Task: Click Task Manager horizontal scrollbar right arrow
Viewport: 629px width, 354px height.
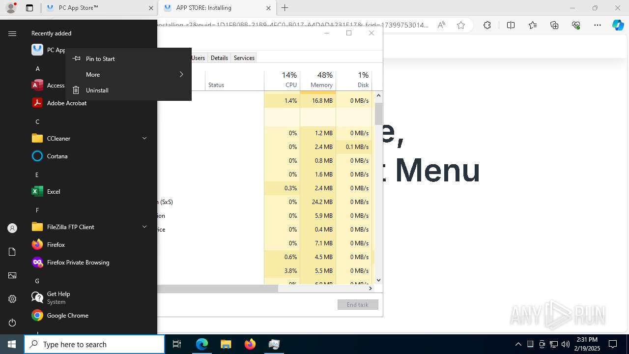Action: tap(370, 289)
